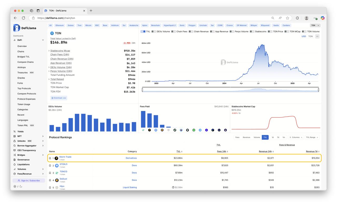Sort table by TVL column
This screenshot has width=337, height=204.
[x=179, y=152]
